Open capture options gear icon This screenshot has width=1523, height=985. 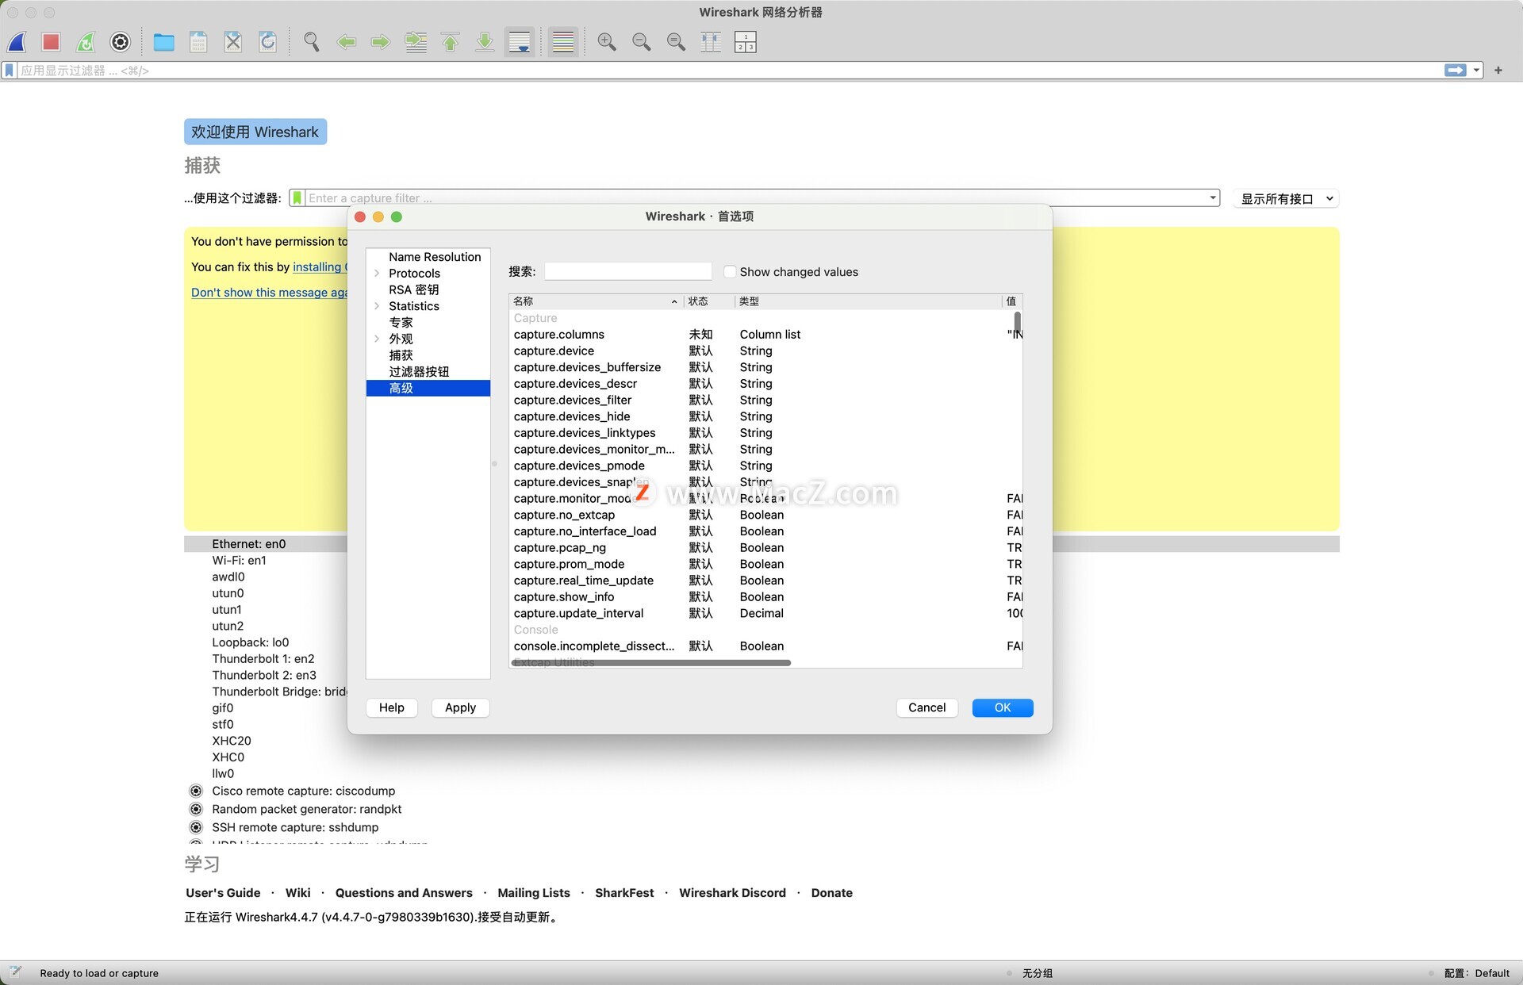click(121, 42)
